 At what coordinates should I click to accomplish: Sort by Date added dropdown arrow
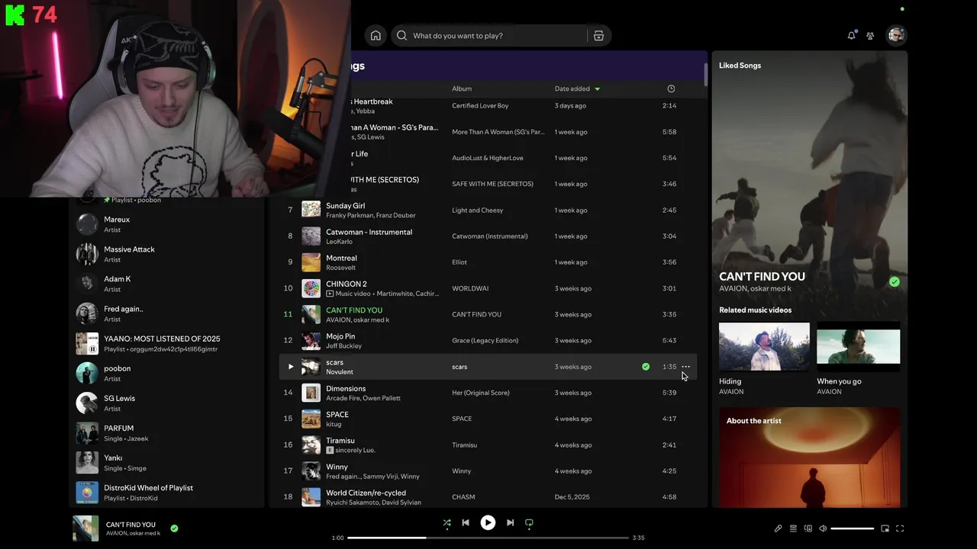pyautogui.click(x=597, y=89)
